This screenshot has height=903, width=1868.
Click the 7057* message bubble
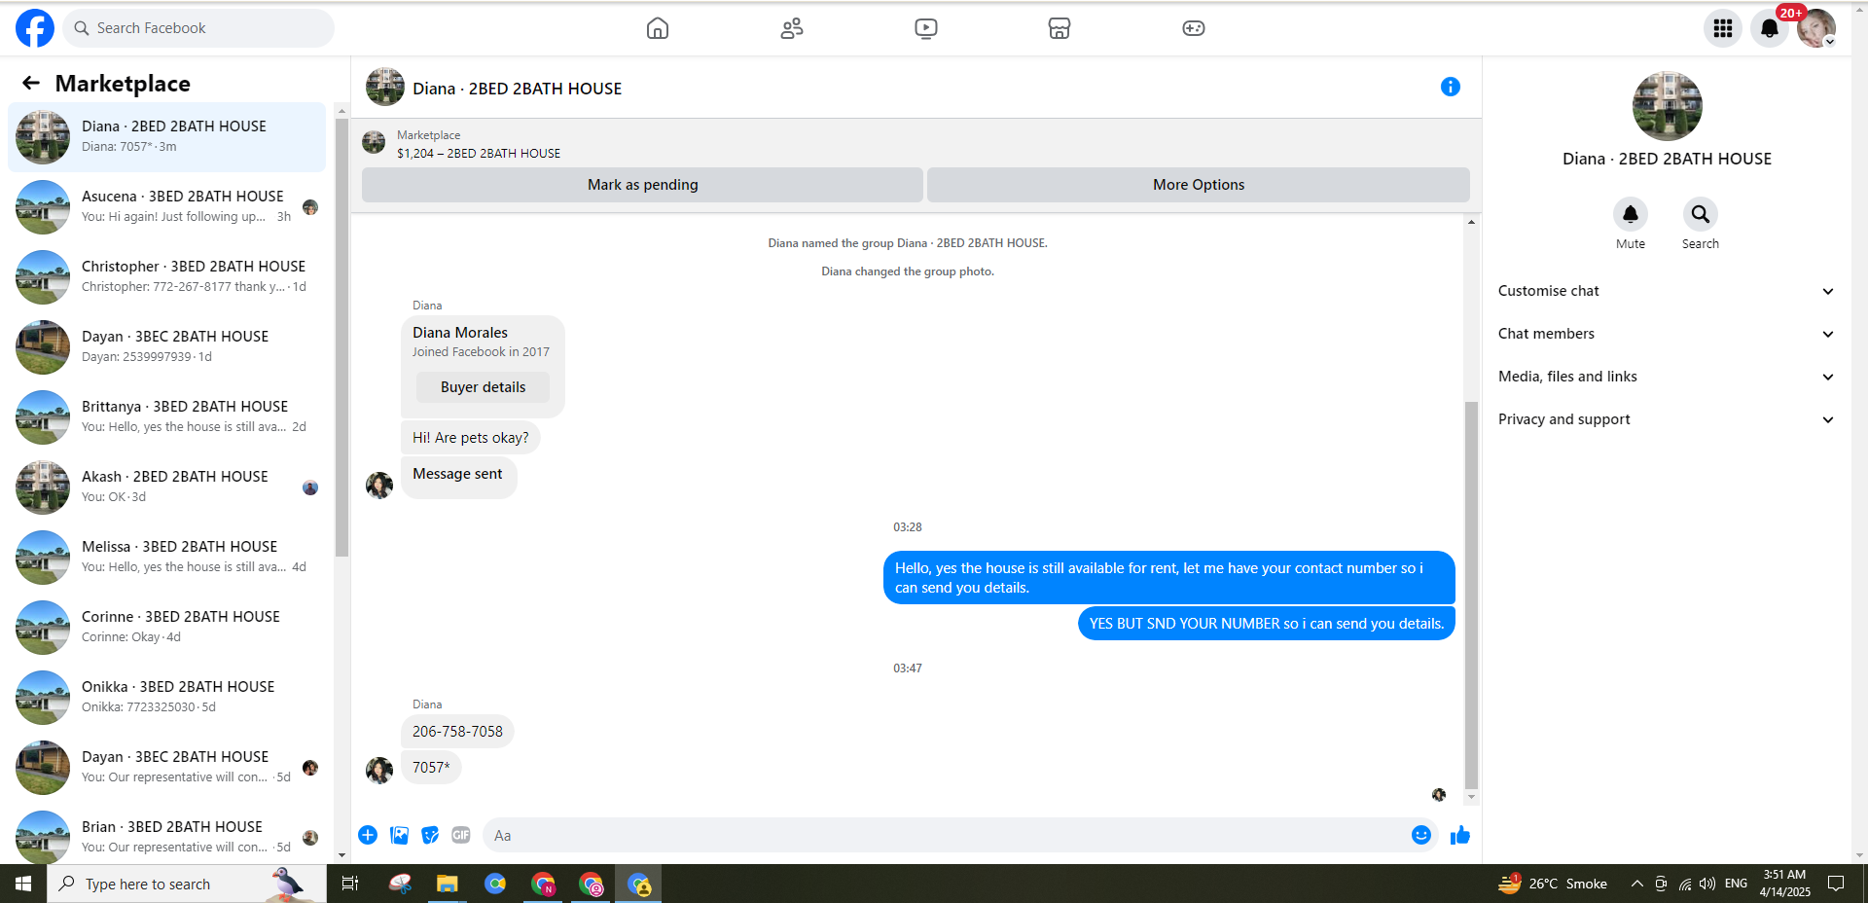431,768
